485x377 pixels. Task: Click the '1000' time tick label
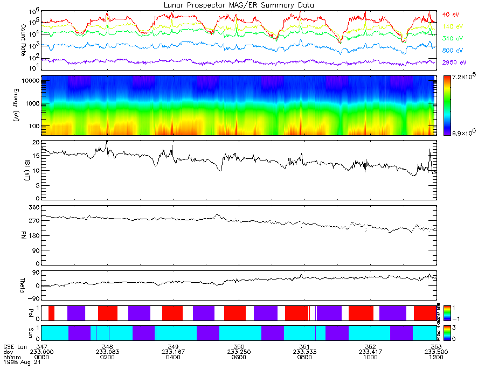pos(371,357)
